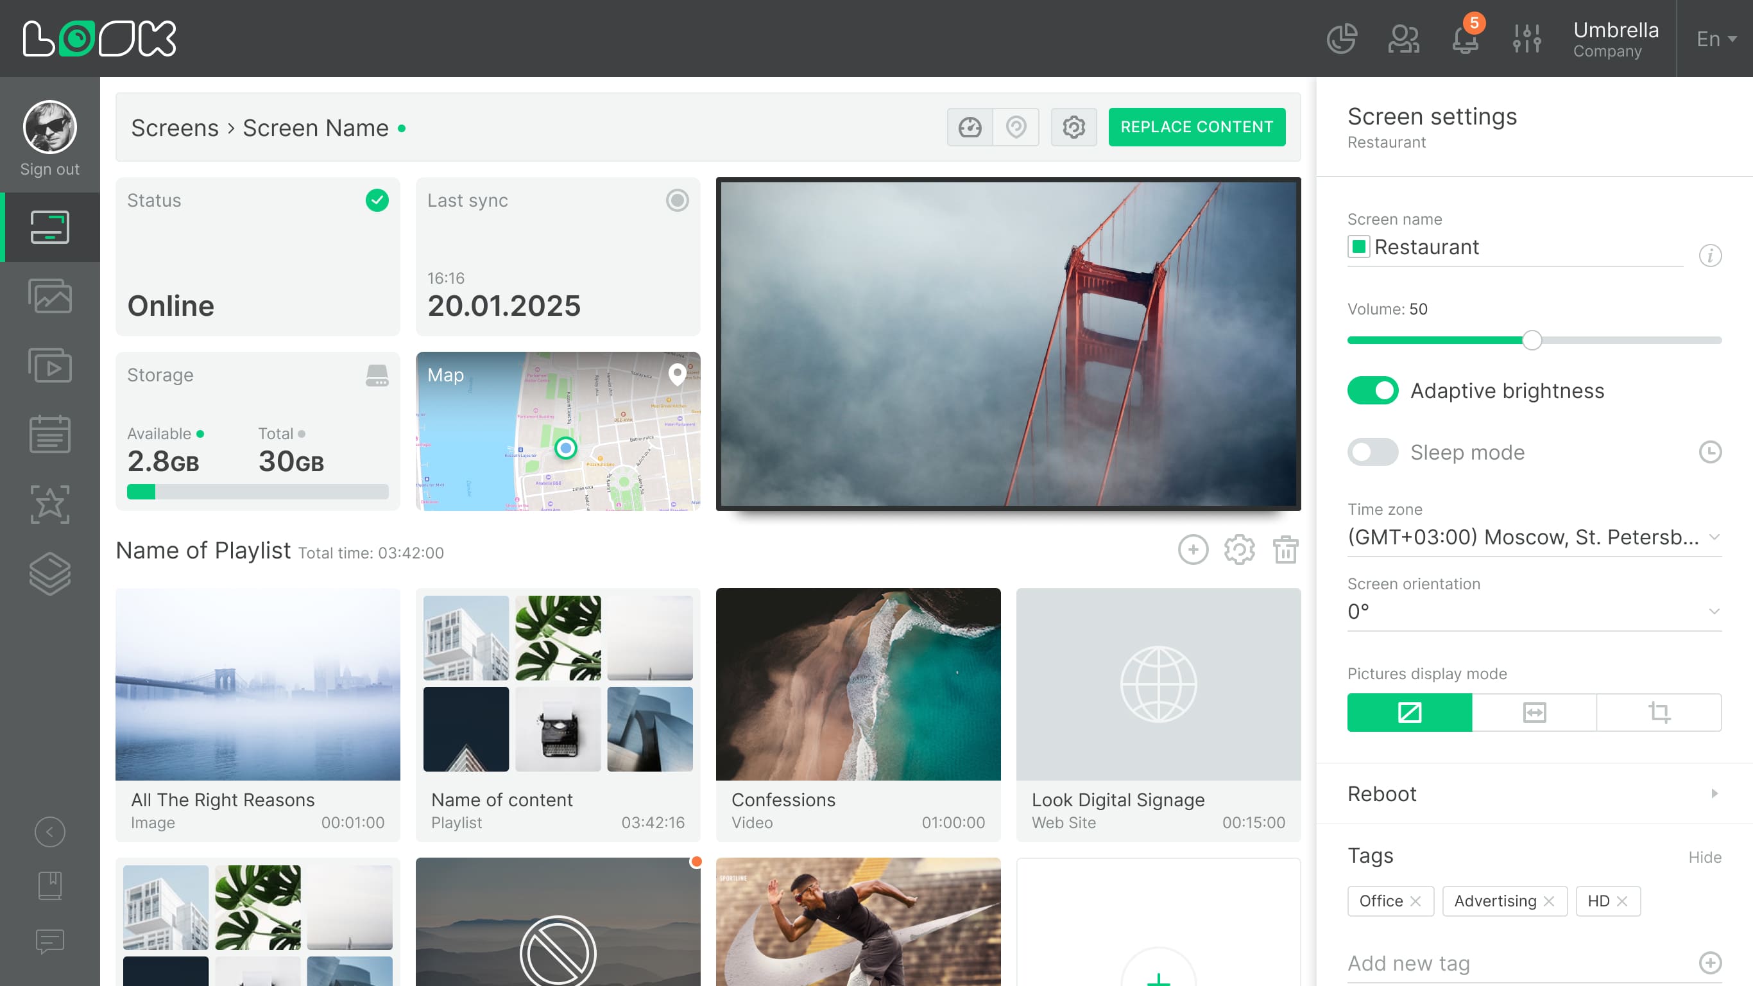Open the En language menu
The height and width of the screenshot is (986, 1753).
click(x=1715, y=39)
